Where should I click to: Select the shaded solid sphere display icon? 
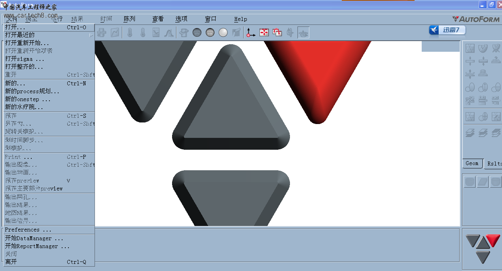[223, 32]
